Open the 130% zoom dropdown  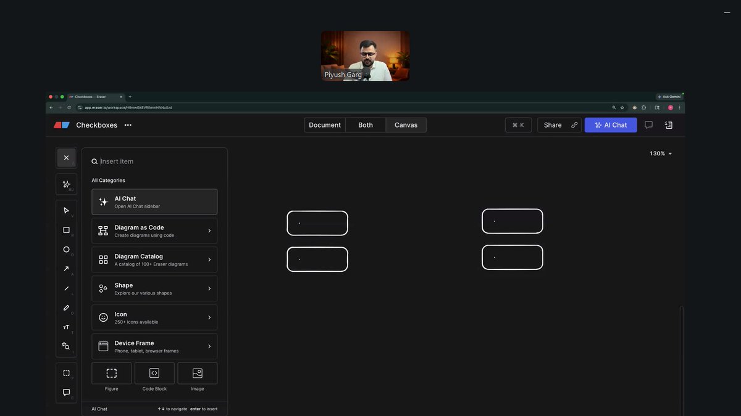click(661, 153)
